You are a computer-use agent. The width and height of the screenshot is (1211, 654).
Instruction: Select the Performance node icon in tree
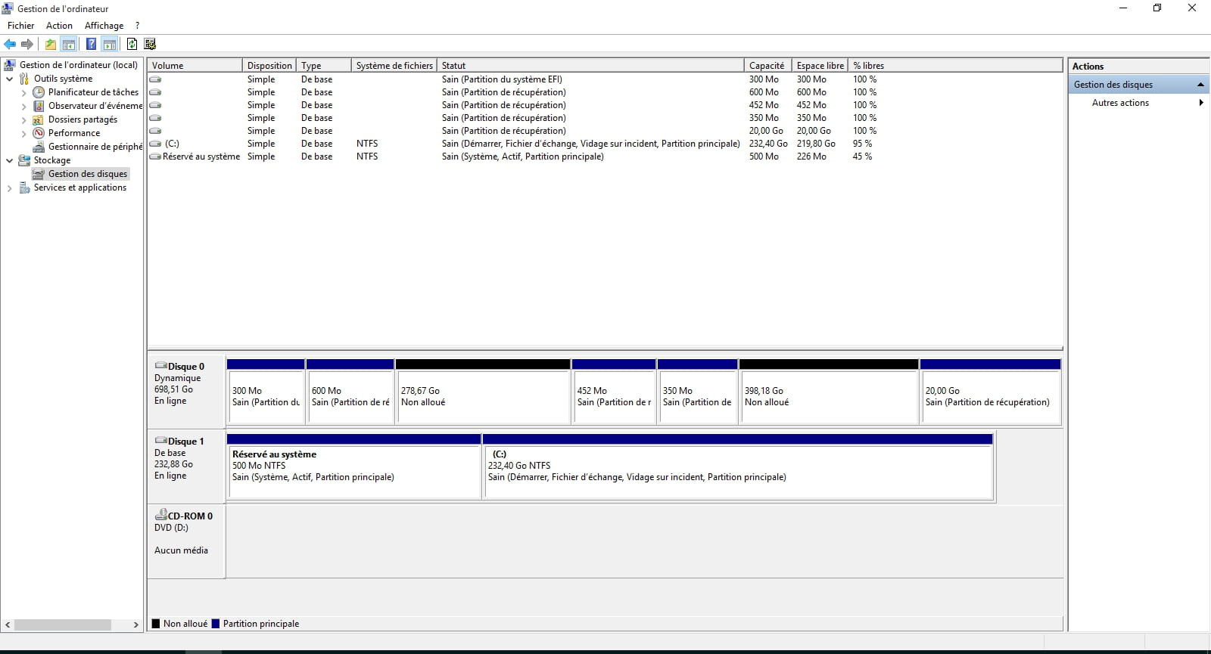pyautogui.click(x=39, y=133)
